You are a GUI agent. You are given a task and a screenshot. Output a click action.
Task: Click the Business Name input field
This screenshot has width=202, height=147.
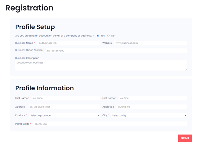(x=68, y=43)
